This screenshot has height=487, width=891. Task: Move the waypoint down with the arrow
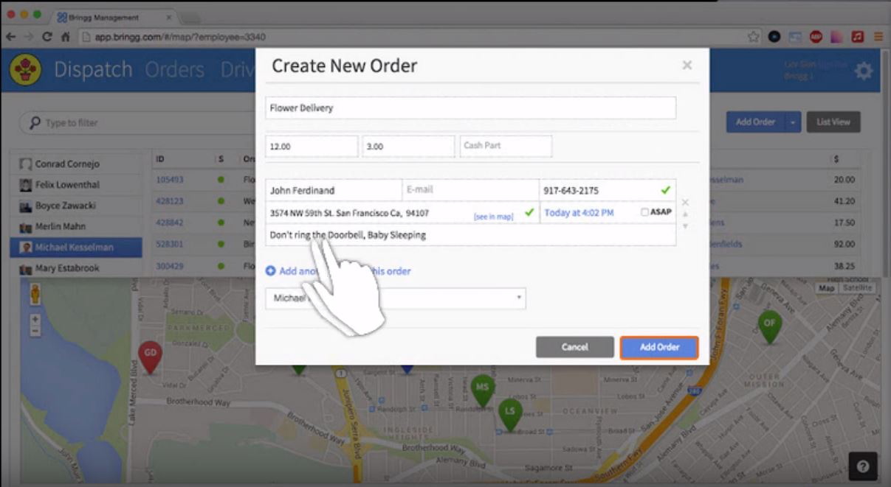(x=685, y=225)
